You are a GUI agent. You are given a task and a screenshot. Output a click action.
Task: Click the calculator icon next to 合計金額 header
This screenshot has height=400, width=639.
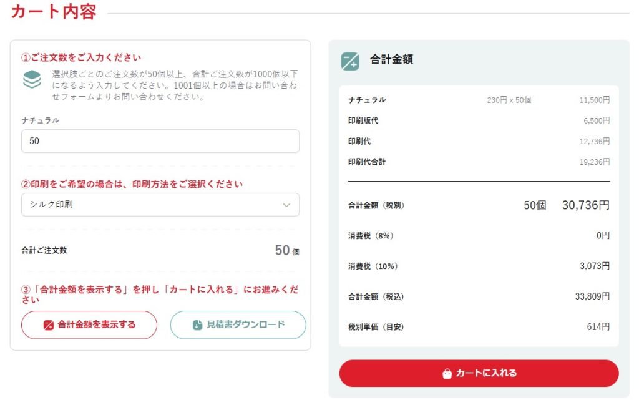350,61
